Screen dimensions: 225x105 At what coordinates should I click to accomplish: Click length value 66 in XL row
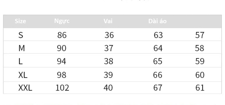(158, 75)
